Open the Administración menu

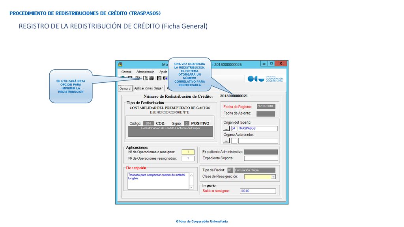pos(145,72)
